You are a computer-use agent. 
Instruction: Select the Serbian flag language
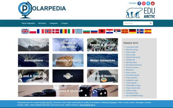[x=117, y=31]
